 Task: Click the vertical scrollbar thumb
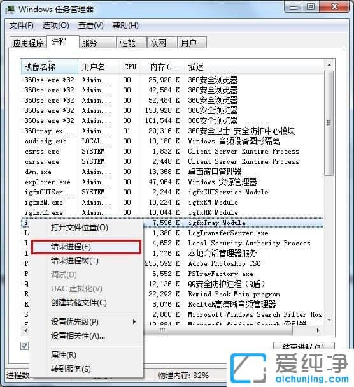[x=329, y=123]
